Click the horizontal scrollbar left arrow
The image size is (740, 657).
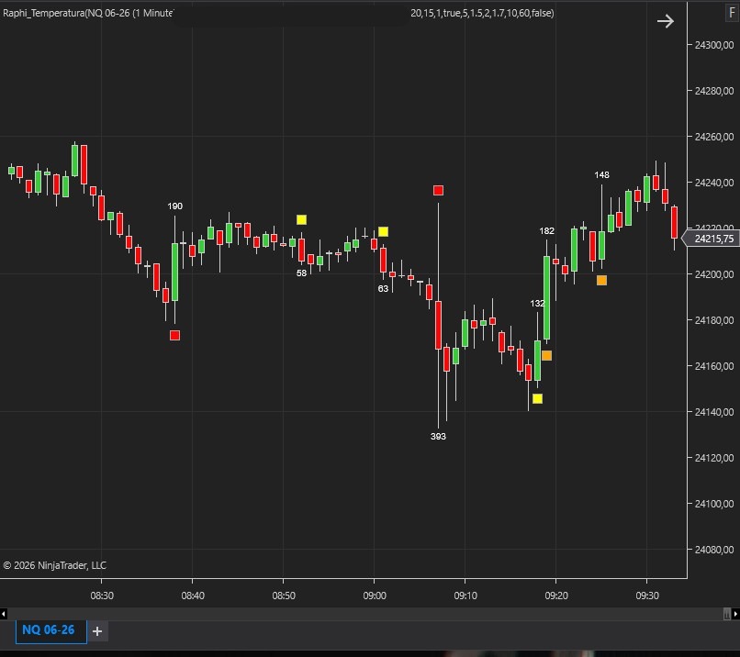pos(5,613)
